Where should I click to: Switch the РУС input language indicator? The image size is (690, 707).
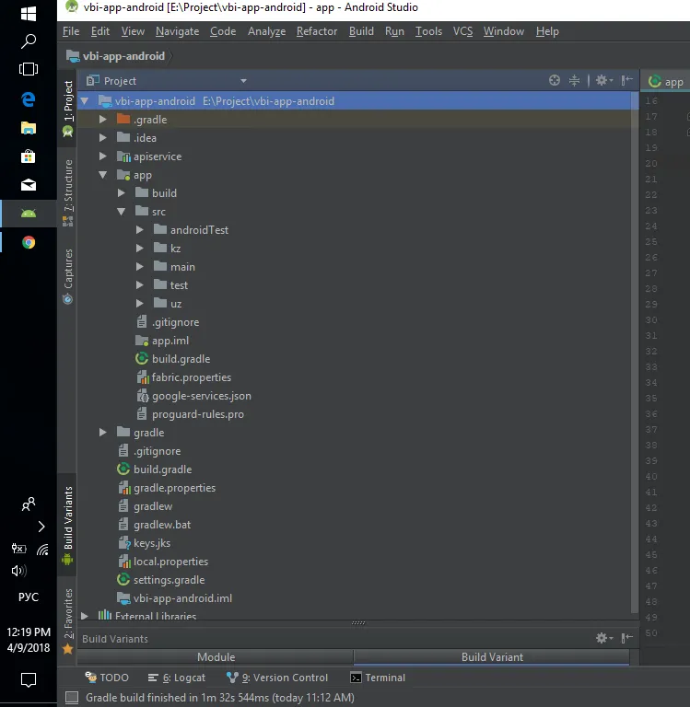29,597
